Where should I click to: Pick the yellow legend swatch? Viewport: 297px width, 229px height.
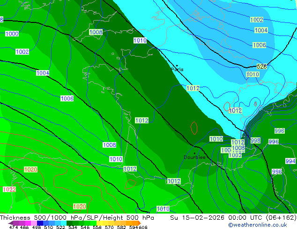[99, 223]
